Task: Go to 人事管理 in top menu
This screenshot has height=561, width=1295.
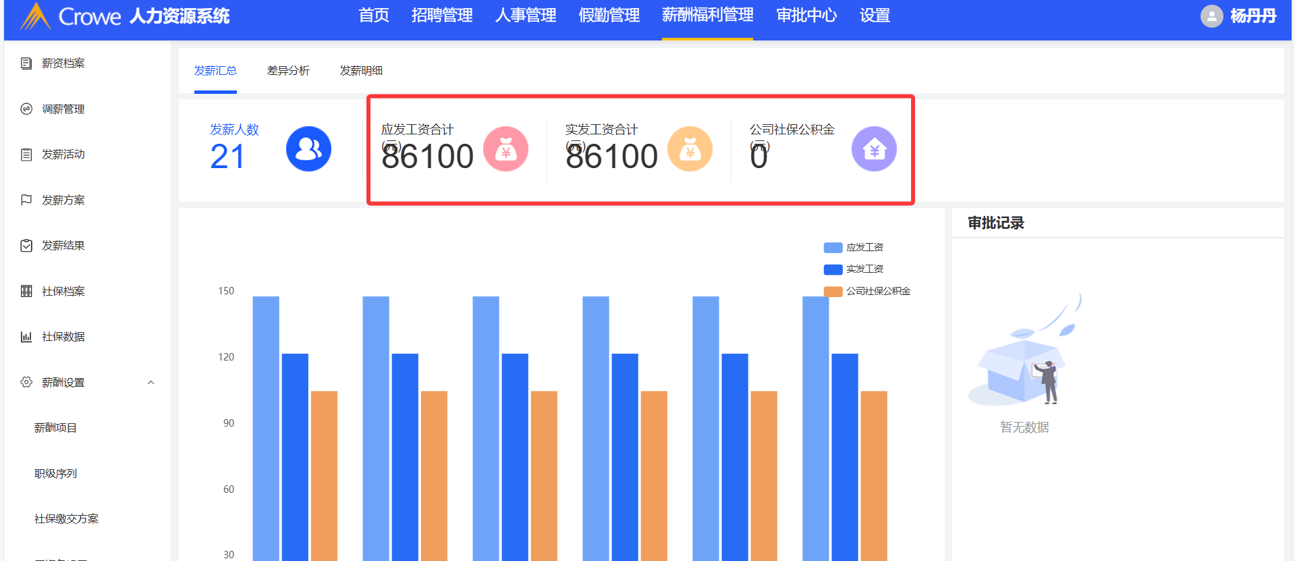Action: (525, 16)
